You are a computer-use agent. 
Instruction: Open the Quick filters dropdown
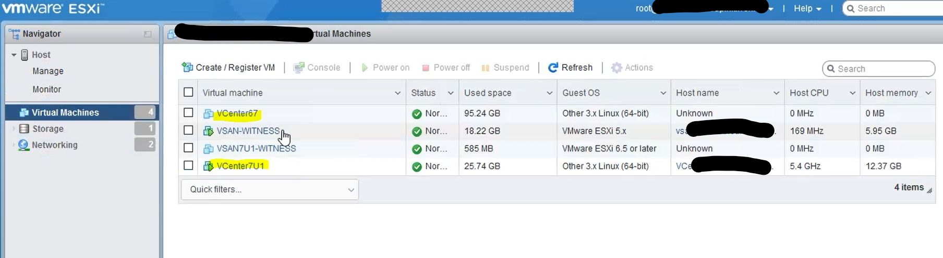pos(270,189)
